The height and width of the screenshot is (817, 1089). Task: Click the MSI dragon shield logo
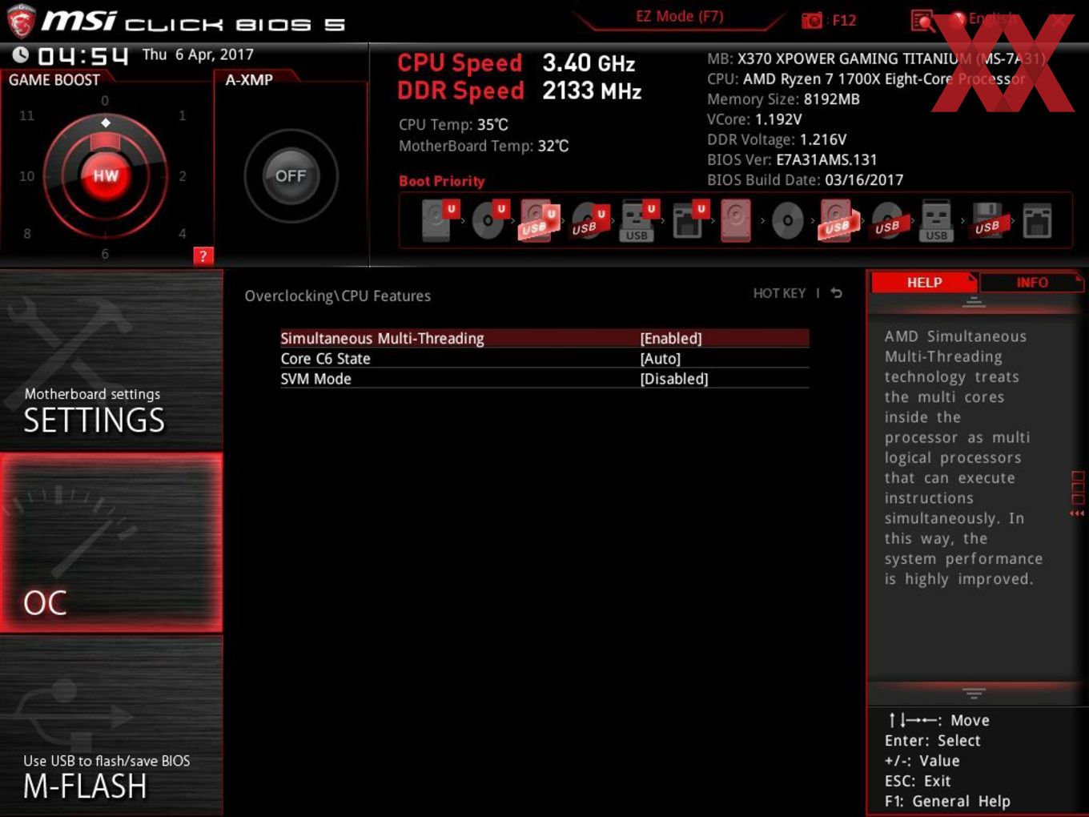pos(20,21)
